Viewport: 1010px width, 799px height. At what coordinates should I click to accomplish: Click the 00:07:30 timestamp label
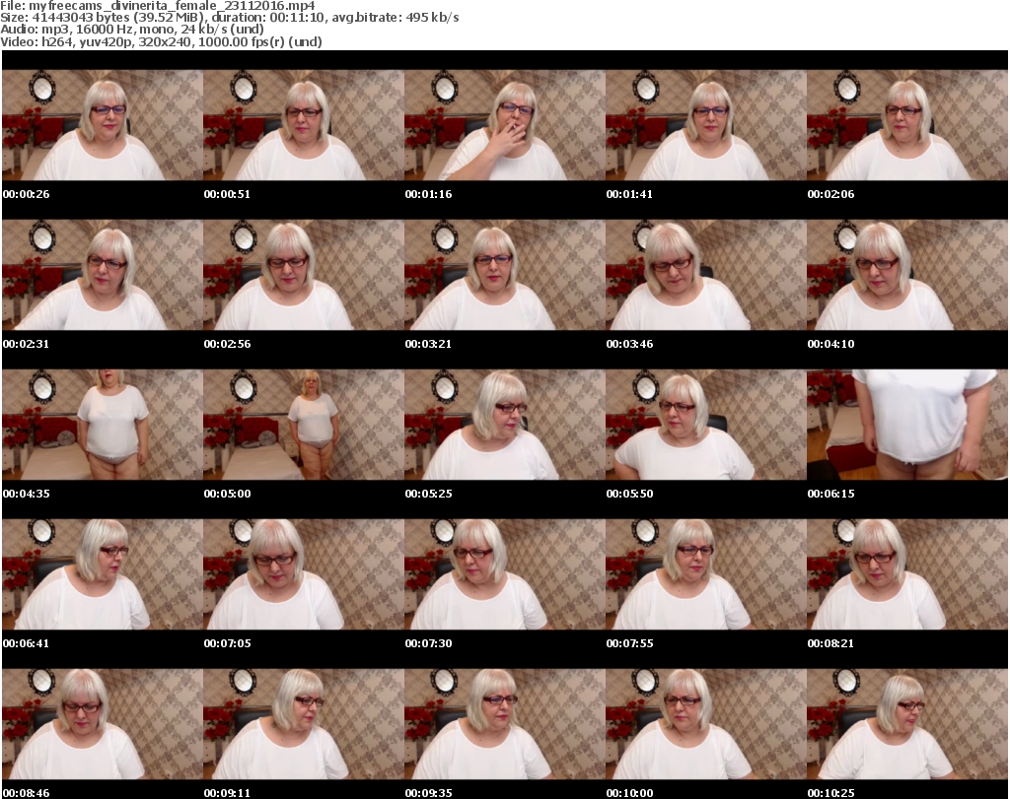pyautogui.click(x=428, y=643)
